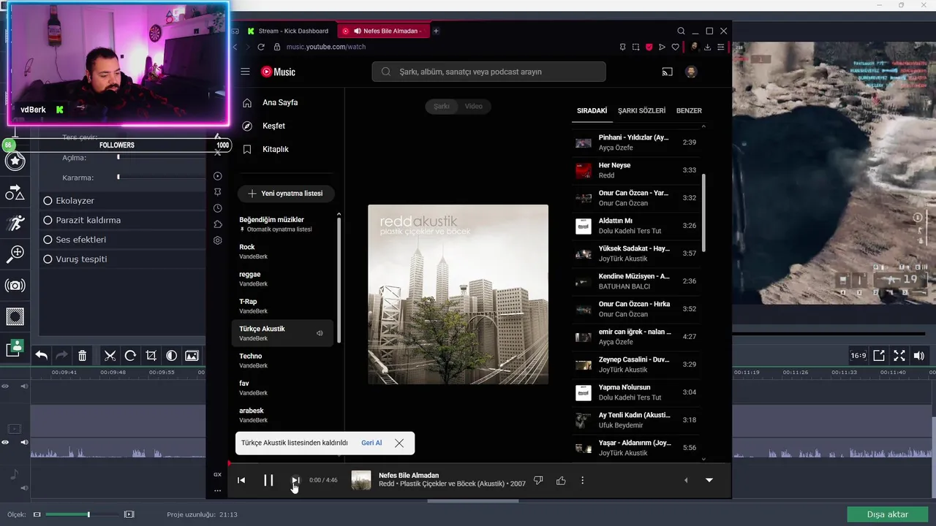Viewport: 936px width, 526px height.
Task: Click the YouTube Music search field
Action: pos(488,72)
